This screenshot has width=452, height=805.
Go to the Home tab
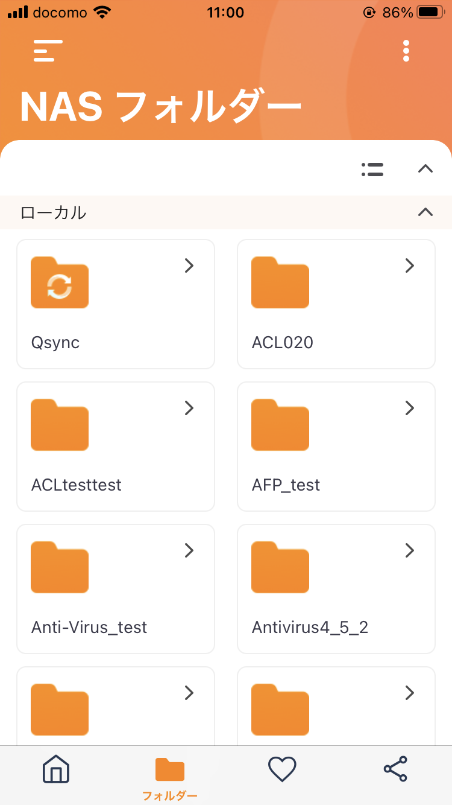56,769
